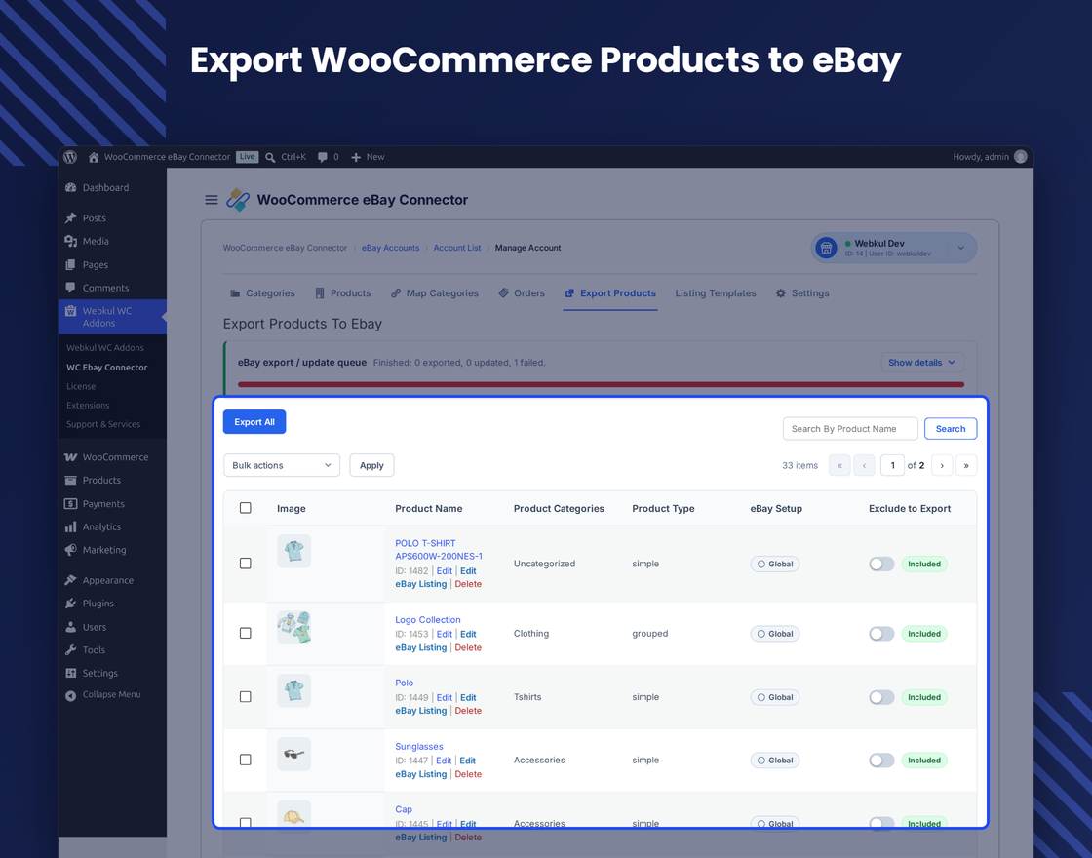Open the admin user avatar

1021,157
